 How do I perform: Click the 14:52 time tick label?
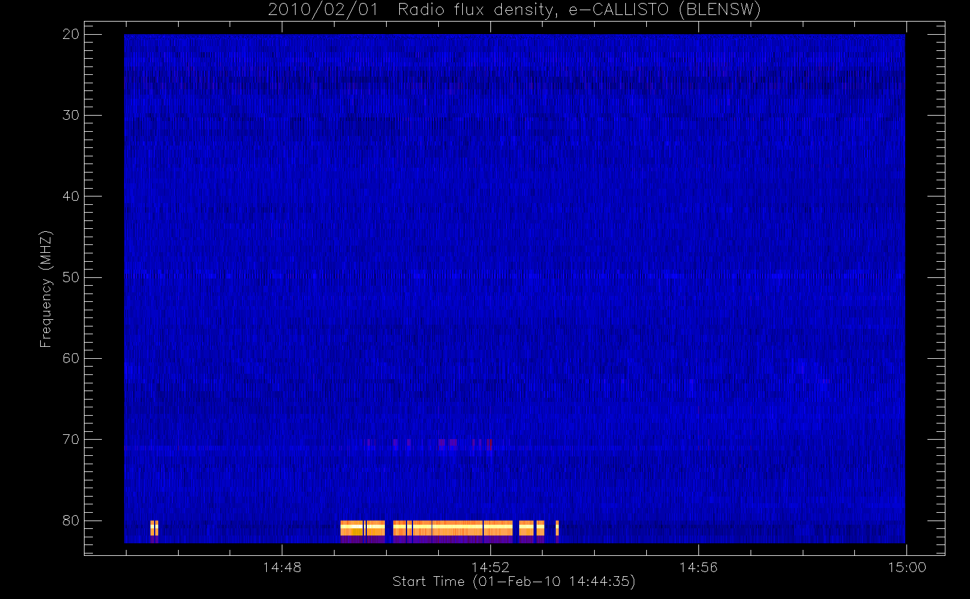(x=490, y=567)
